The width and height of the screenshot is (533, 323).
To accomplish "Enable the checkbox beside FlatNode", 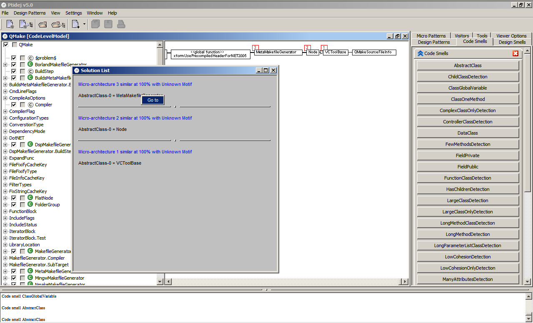I will click(x=14, y=198).
